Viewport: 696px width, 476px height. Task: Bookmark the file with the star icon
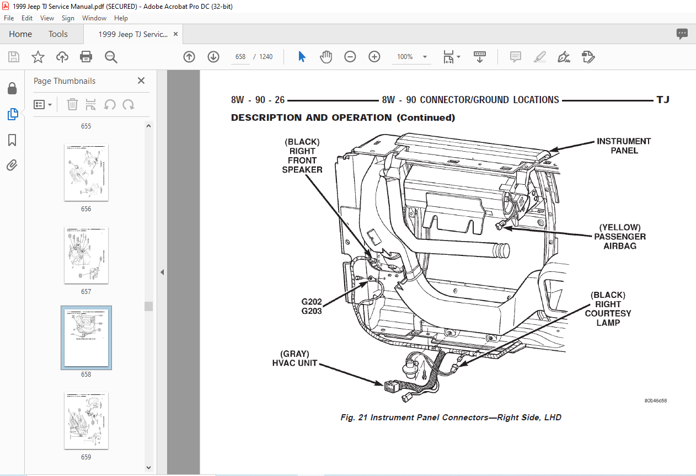click(x=38, y=57)
